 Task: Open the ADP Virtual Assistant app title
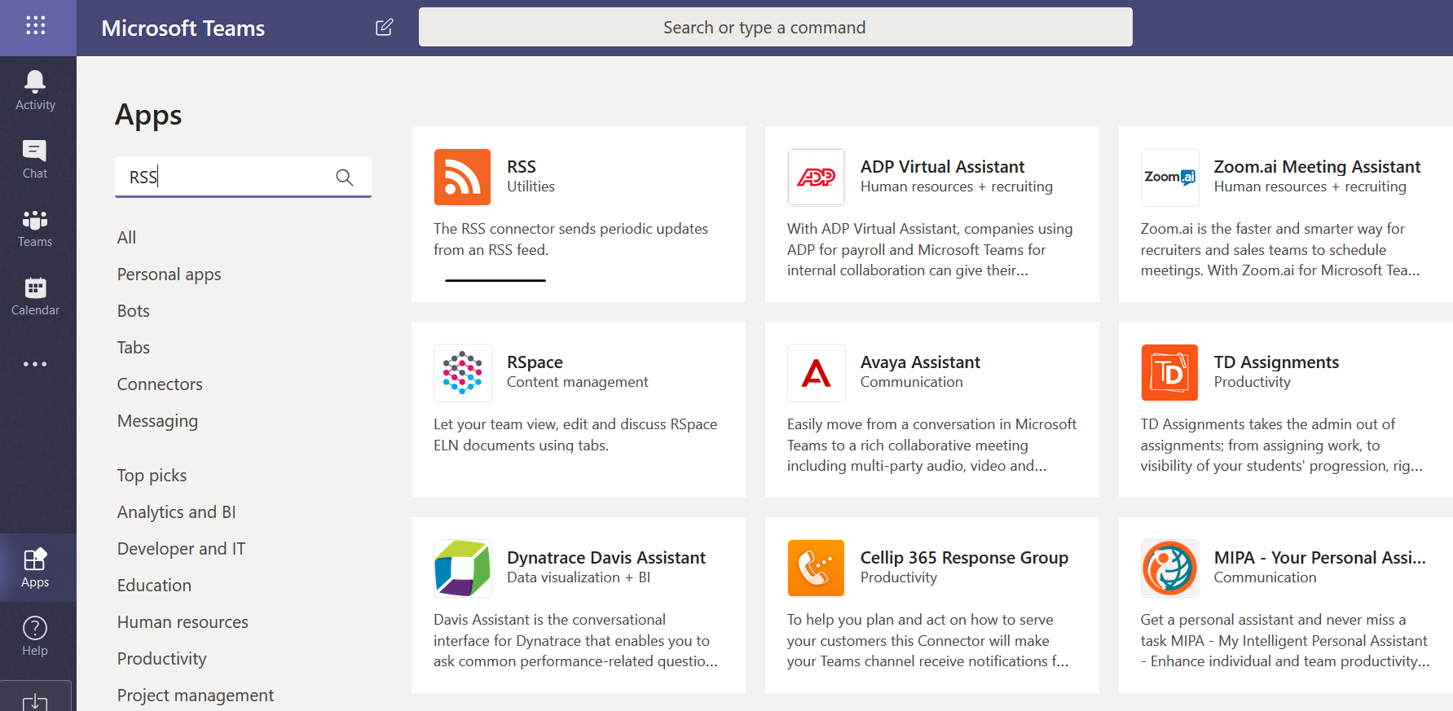pos(942,167)
